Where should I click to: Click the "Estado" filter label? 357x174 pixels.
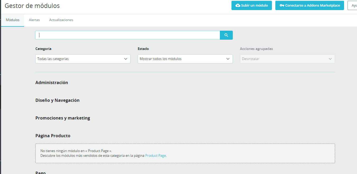[x=143, y=49]
